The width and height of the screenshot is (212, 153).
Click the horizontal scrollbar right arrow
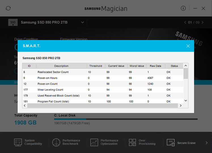coord(181,106)
